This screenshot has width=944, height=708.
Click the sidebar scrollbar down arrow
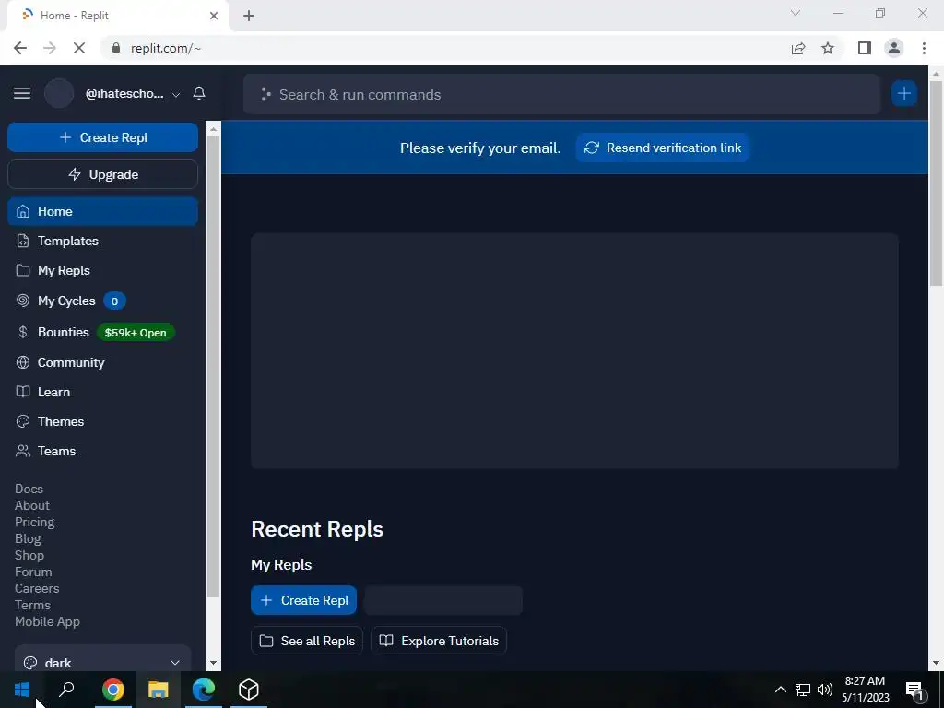point(213,663)
